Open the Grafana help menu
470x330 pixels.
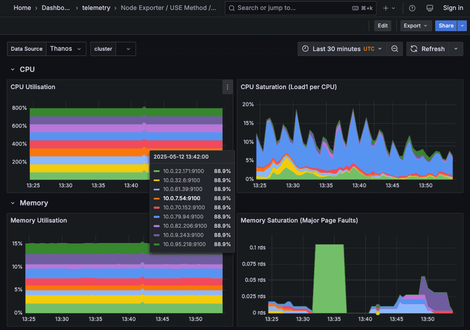pyautogui.click(x=412, y=8)
